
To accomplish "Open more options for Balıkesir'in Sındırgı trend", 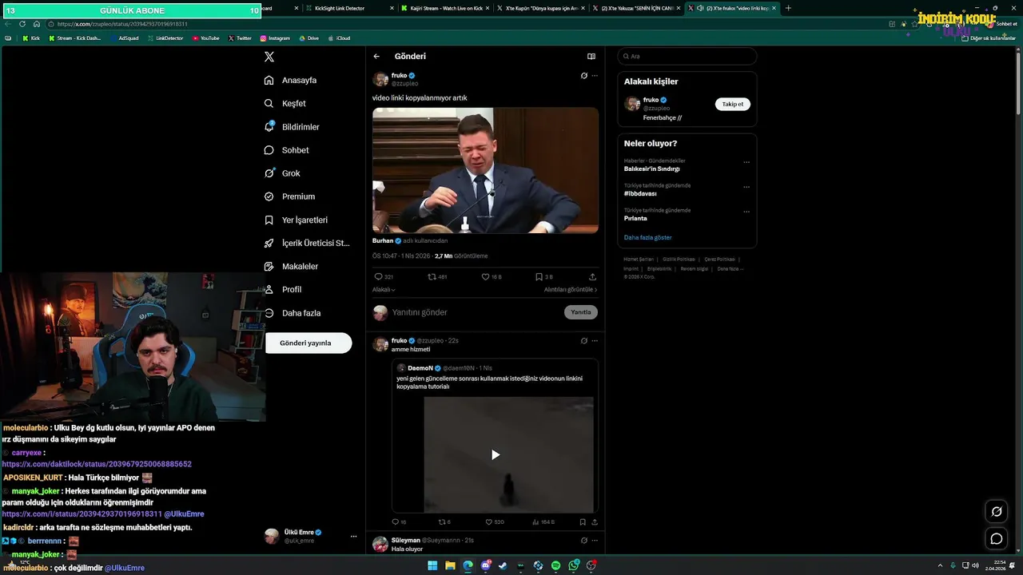I will tap(746, 162).
